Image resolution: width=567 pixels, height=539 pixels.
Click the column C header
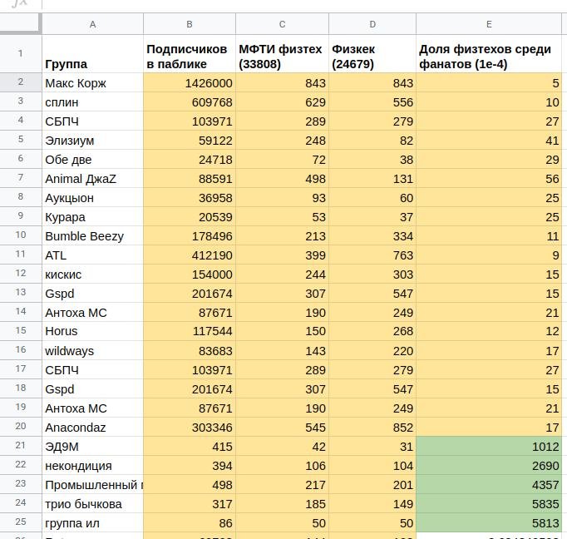coord(282,24)
